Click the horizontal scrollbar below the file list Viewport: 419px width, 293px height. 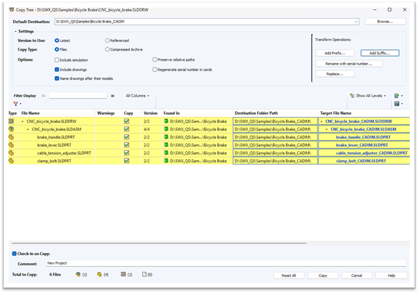tap(159, 243)
